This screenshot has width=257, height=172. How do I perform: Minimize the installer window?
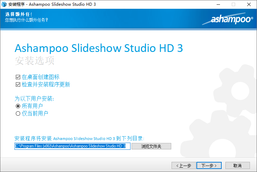coord(218,4)
